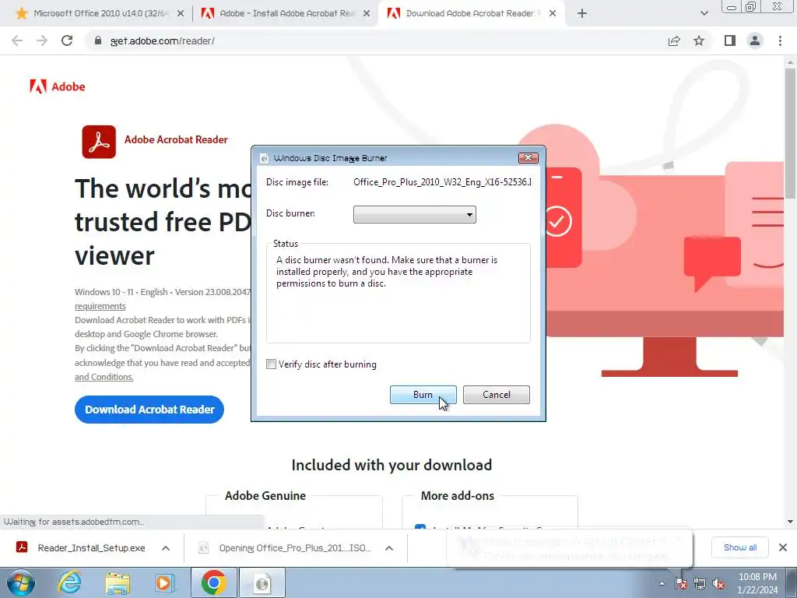Open the Disc burner dropdown
The image size is (797, 598).
[414, 214]
